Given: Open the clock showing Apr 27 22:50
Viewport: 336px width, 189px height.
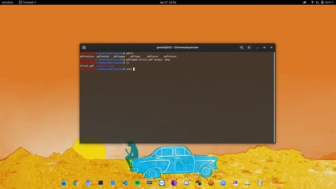Looking at the screenshot, I should coord(168,2).
